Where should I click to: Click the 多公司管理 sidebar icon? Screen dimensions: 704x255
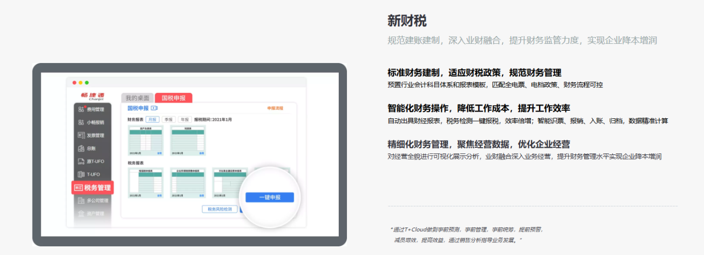(81, 201)
